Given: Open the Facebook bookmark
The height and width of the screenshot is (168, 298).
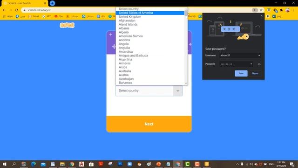Looking at the screenshot, I should [x=20, y=16].
